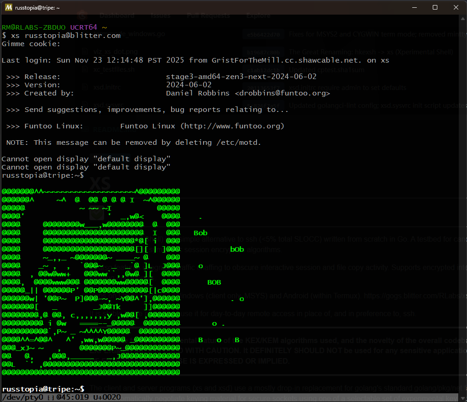Image resolution: width=467 pixels, height=402 pixels.
Task: Click the /dev/pty0 label in status bar
Action: click(21, 397)
